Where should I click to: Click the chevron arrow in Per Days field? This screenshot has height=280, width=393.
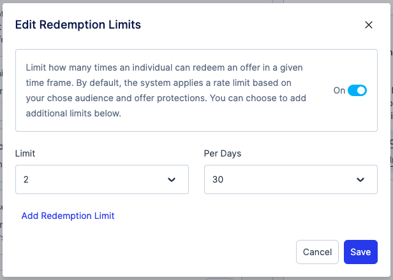[360, 180]
